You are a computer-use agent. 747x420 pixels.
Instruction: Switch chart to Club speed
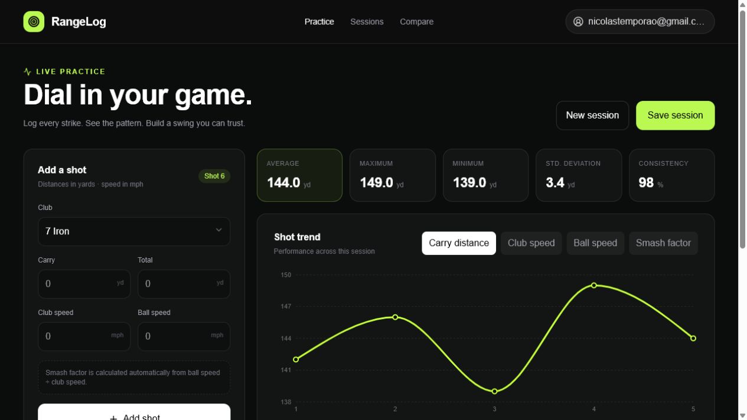(531, 243)
